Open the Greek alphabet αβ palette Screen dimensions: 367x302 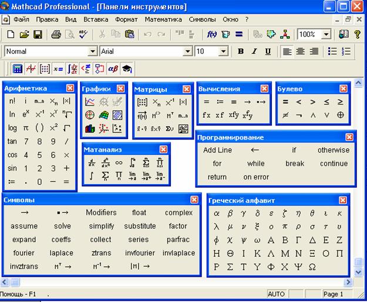113,69
